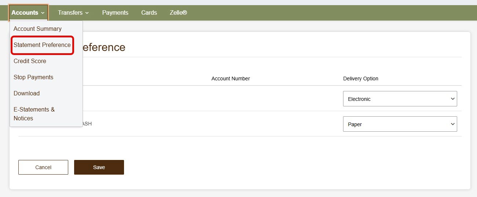Go to the Payments page
477x197 pixels.
click(x=115, y=12)
